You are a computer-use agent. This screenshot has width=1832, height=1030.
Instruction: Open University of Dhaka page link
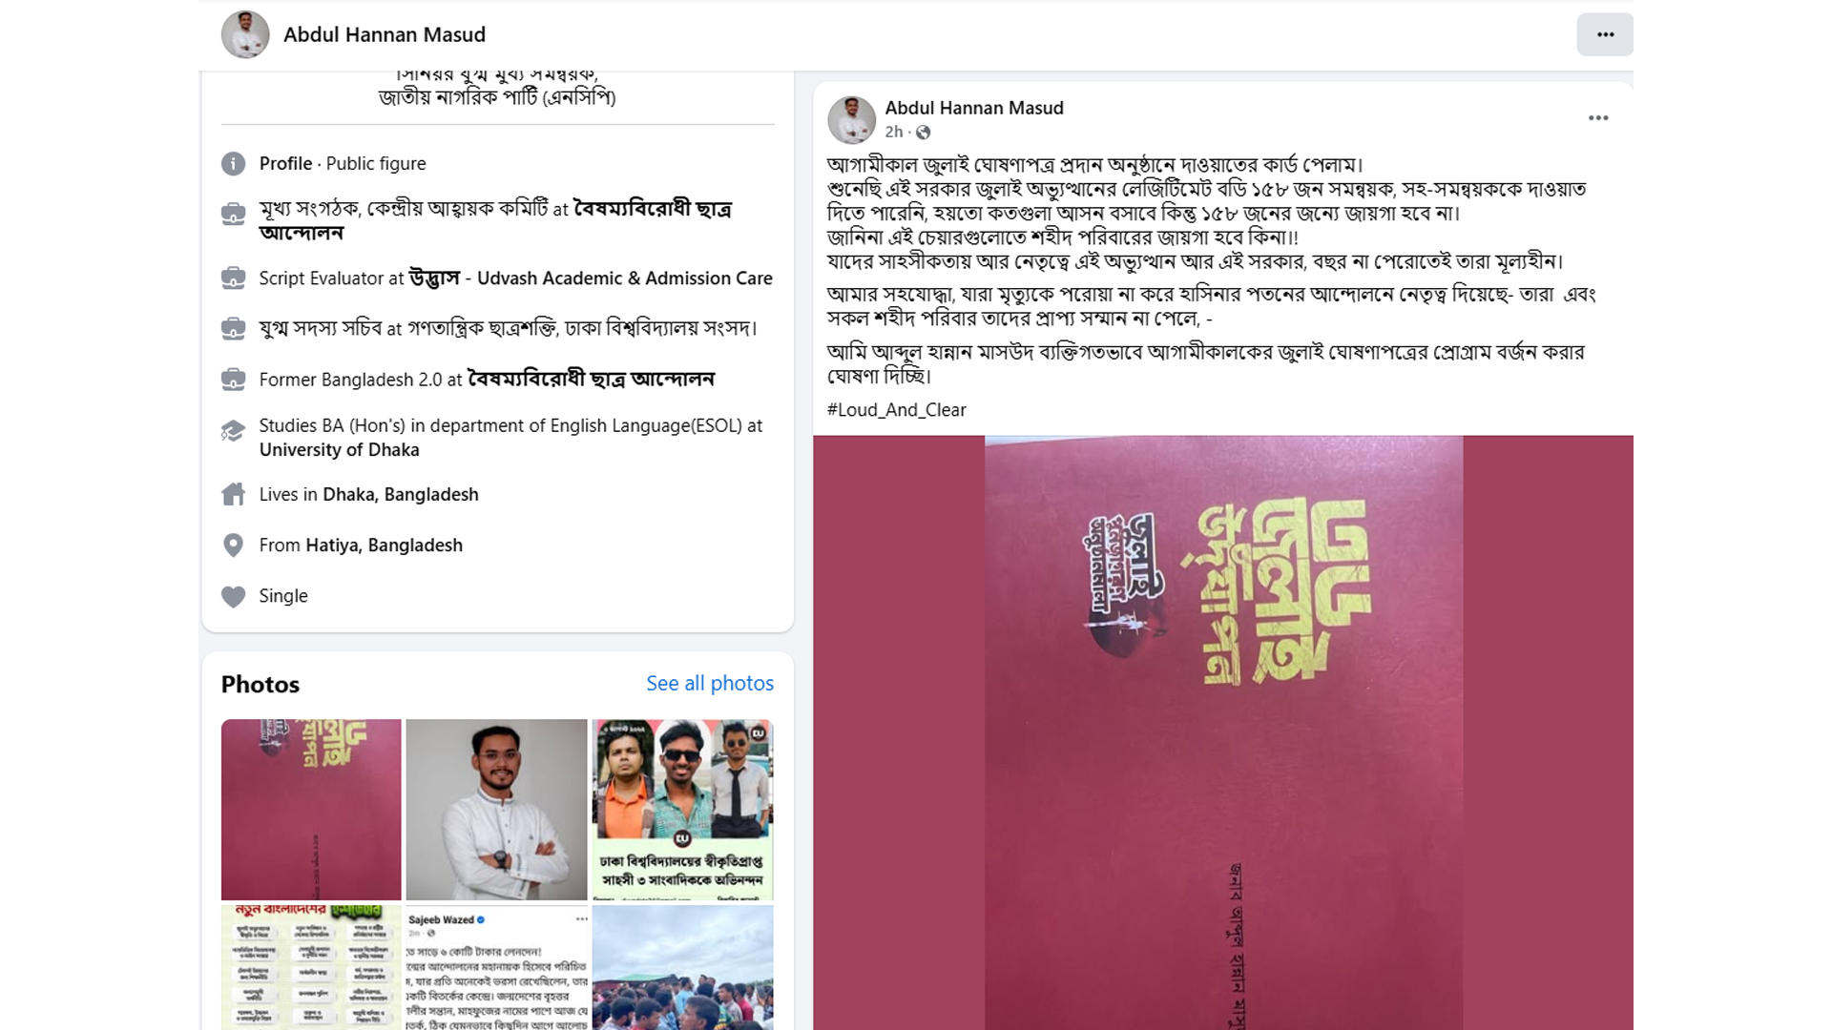340,450
